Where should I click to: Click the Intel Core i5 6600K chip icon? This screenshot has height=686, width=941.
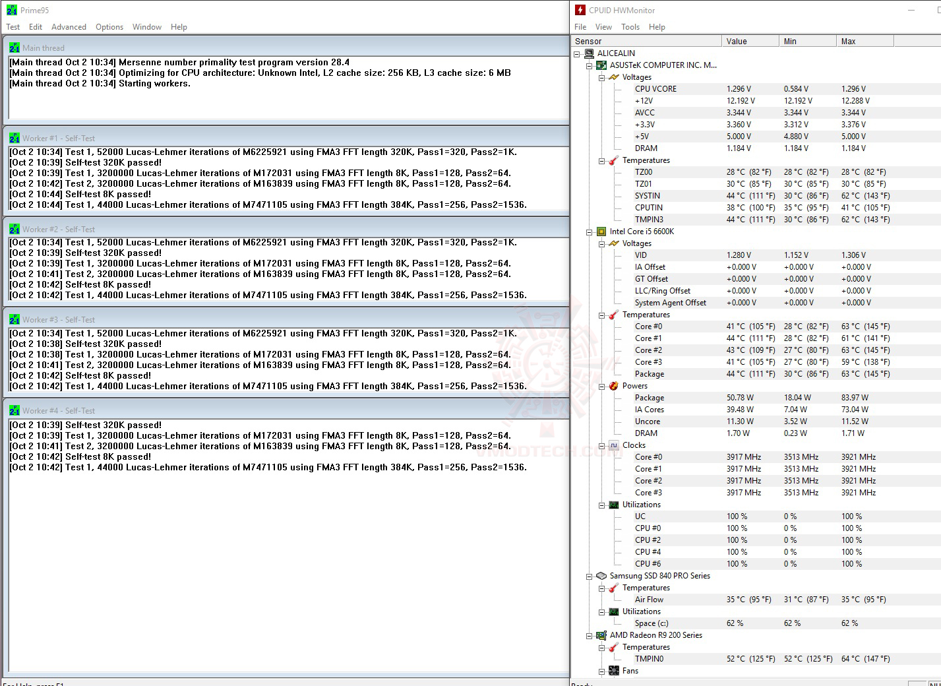coord(601,232)
